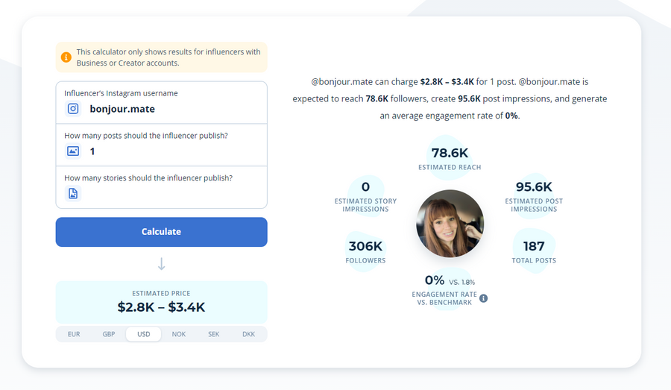
Task: Click the 0 estimated story impressions value
Action: click(365, 186)
